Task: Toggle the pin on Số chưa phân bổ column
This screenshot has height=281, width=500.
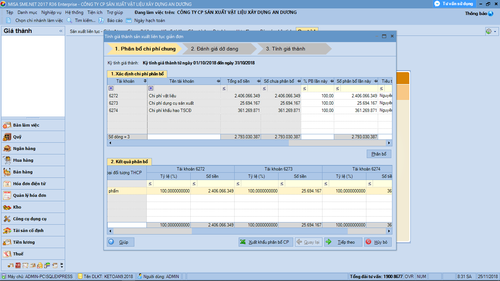Action: (x=299, y=81)
